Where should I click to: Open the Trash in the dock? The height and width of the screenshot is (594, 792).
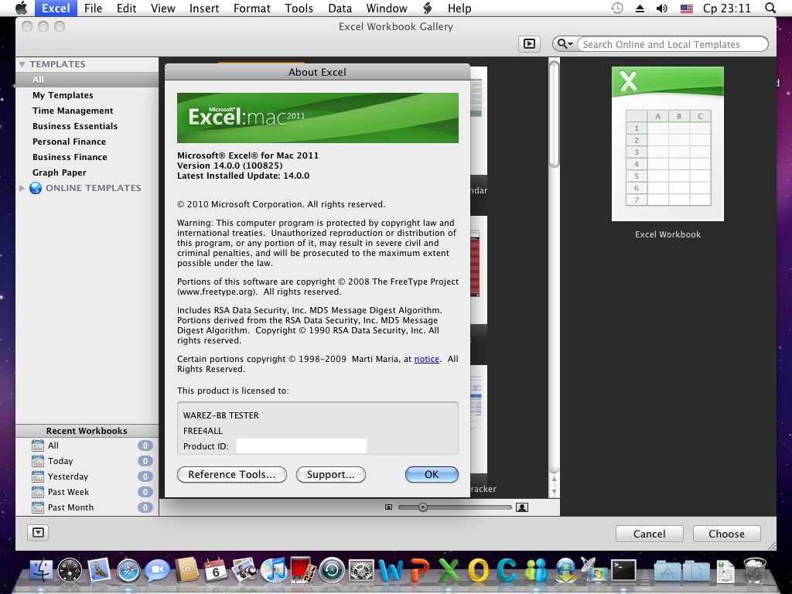(x=755, y=570)
